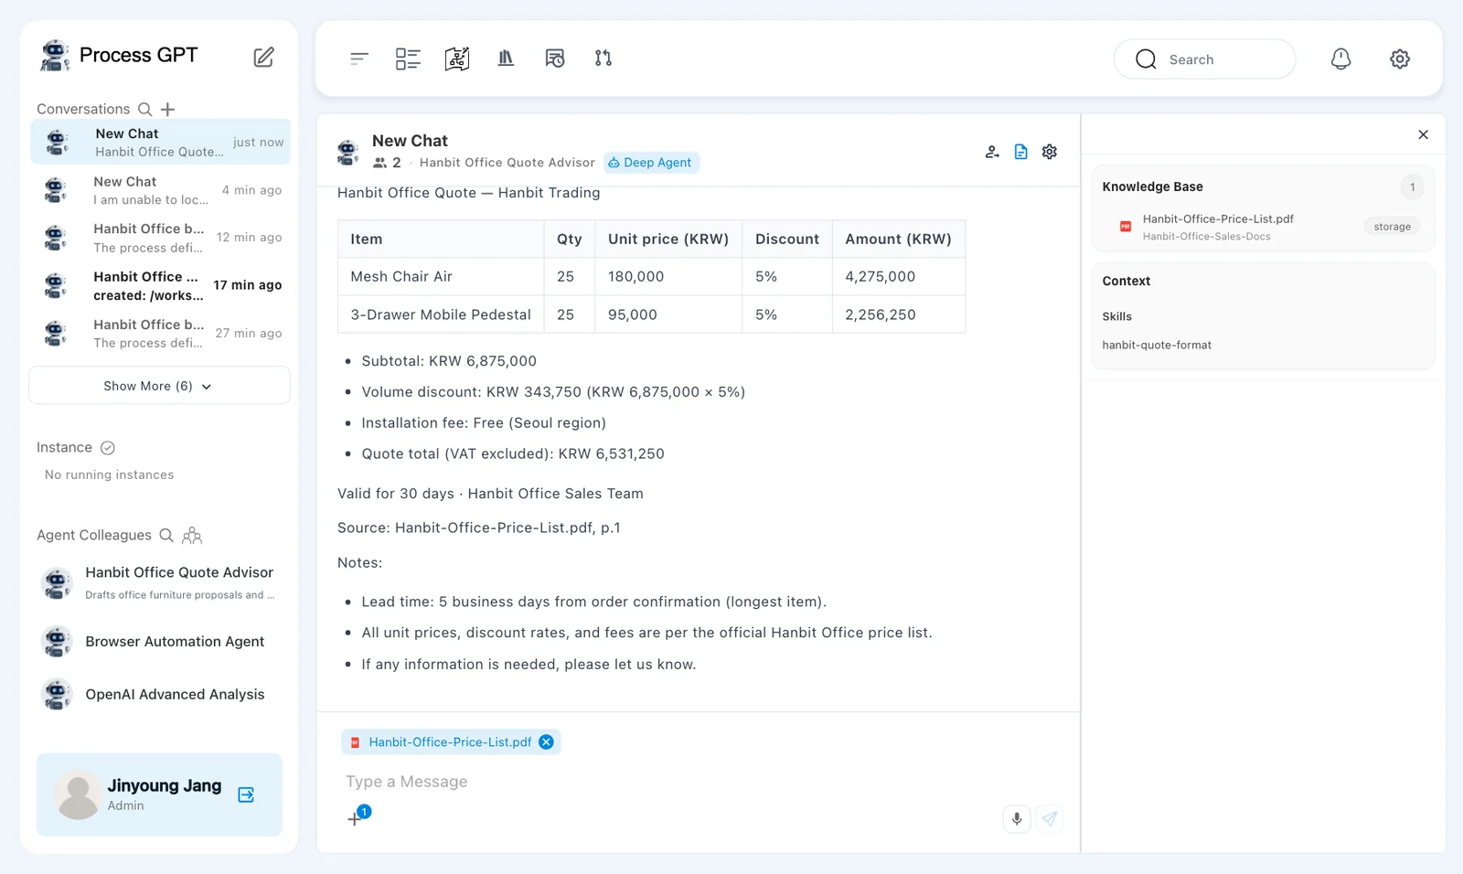The height and width of the screenshot is (874, 1463).
Task: Open the scheduled chat history icon in the toolbar
Action: (x=555, y=59)
